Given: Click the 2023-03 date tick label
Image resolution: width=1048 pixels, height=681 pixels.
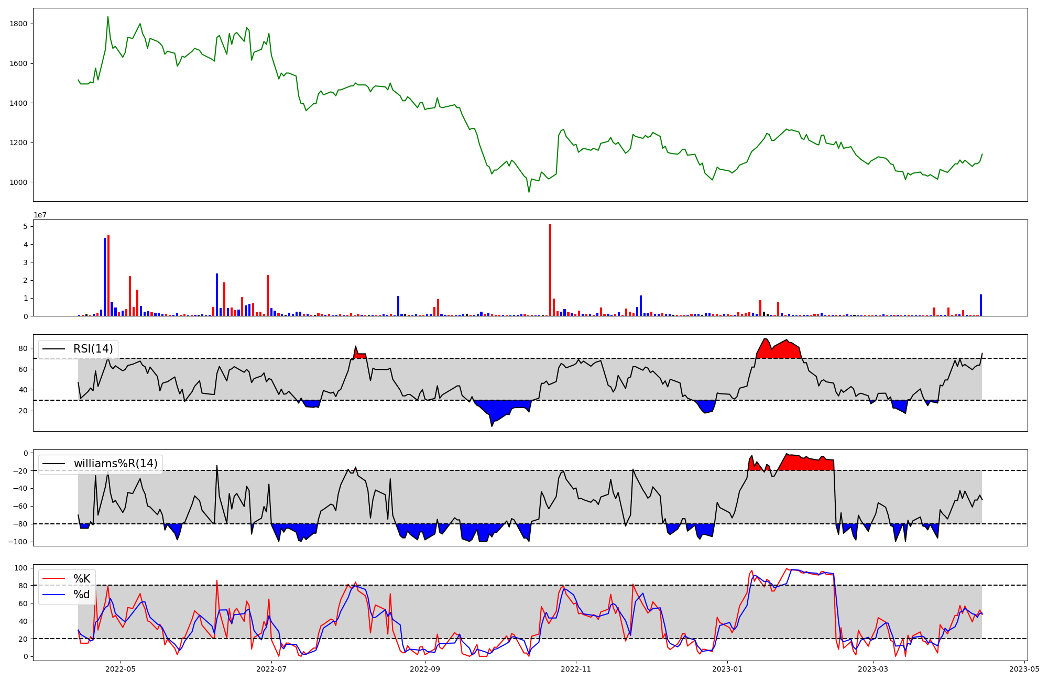Looking at the screenshot, I should pos(874,669).
